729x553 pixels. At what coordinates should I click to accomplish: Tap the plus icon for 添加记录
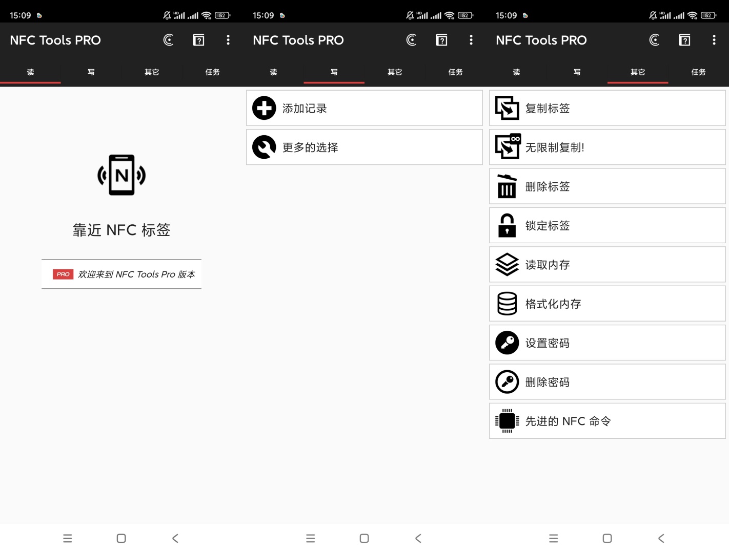click(264, 108)
